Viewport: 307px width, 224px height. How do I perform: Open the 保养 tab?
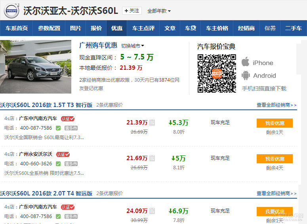tap(270, 28)
